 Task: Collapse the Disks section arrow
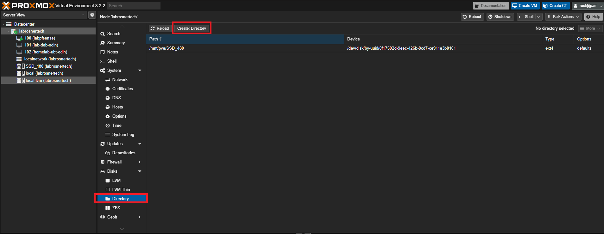[140, 171]
